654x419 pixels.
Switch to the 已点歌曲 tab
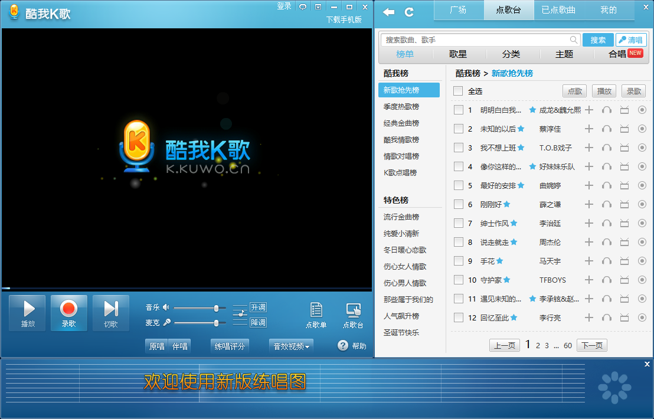(558, 11)
